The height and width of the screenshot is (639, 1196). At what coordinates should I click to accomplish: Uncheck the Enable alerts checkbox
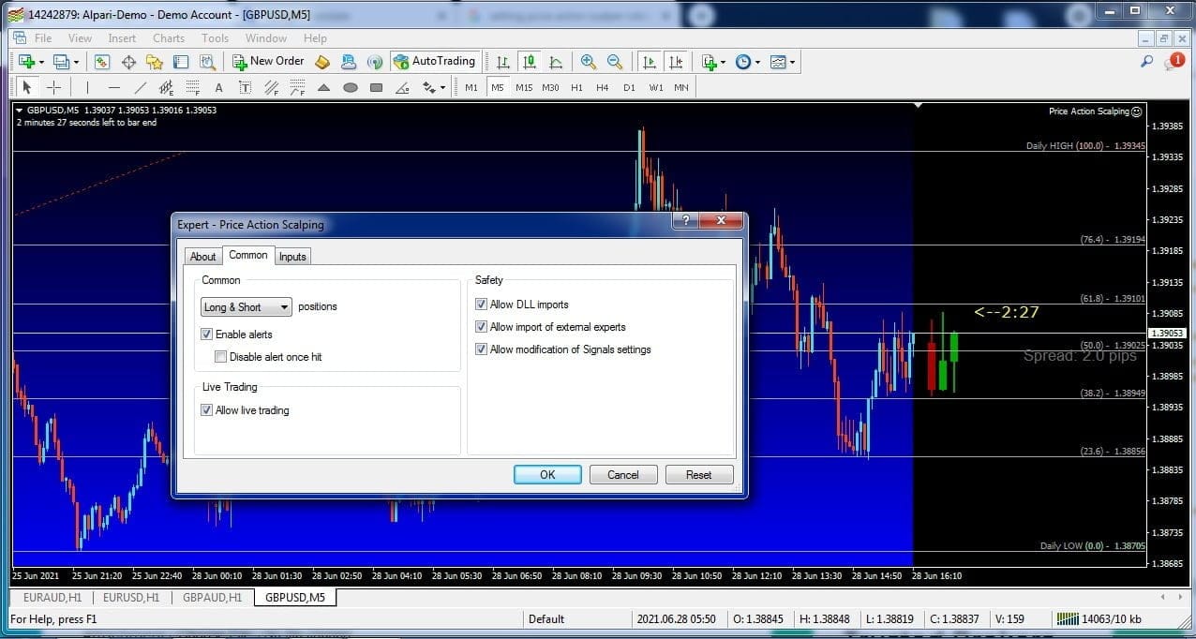(x=207, y=334)
